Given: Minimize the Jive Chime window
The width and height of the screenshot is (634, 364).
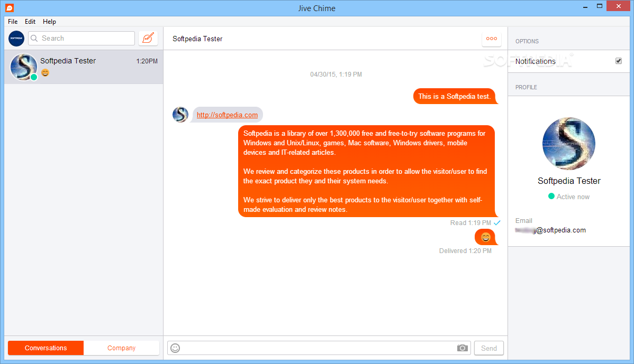Looking at the screenshot, I should point(585,6).
